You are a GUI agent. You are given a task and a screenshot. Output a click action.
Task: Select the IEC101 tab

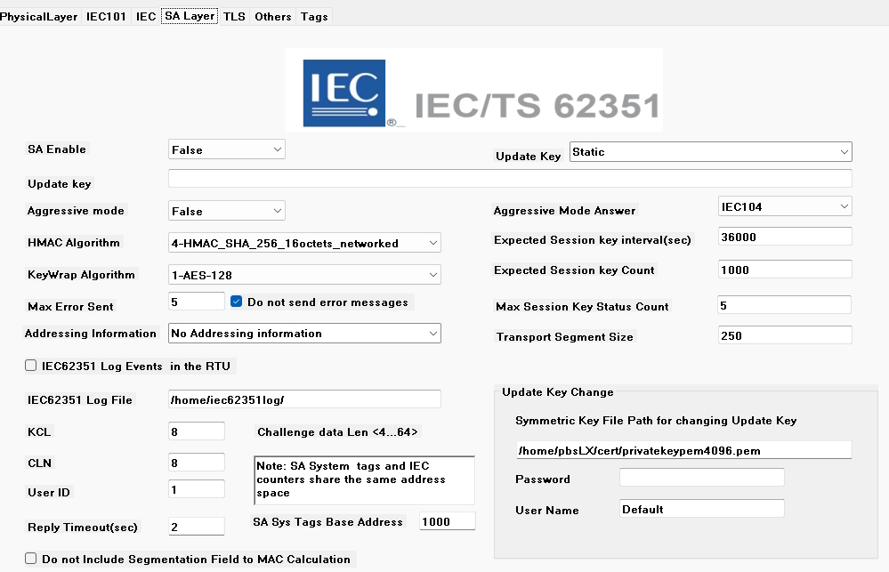(106, 15)
